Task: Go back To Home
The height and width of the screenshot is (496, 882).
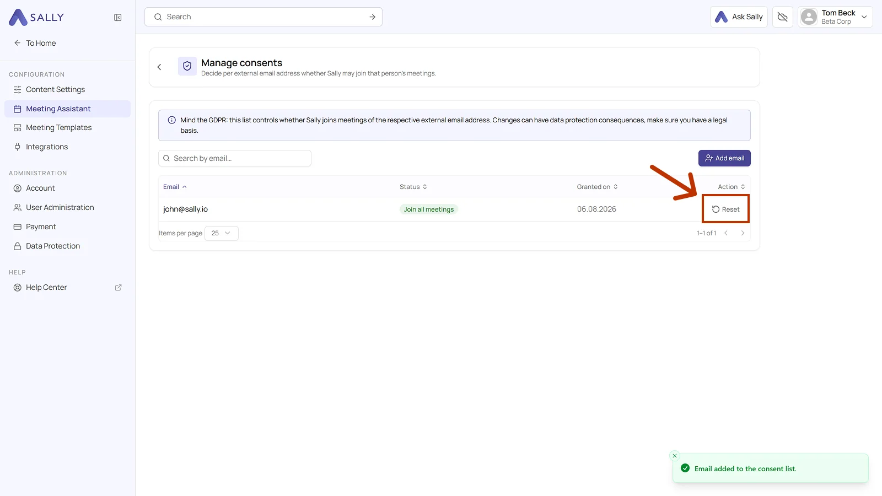Action: click(x=35, y=43)
